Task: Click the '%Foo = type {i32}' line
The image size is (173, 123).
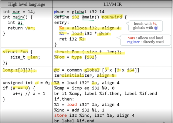Action: 76,57
